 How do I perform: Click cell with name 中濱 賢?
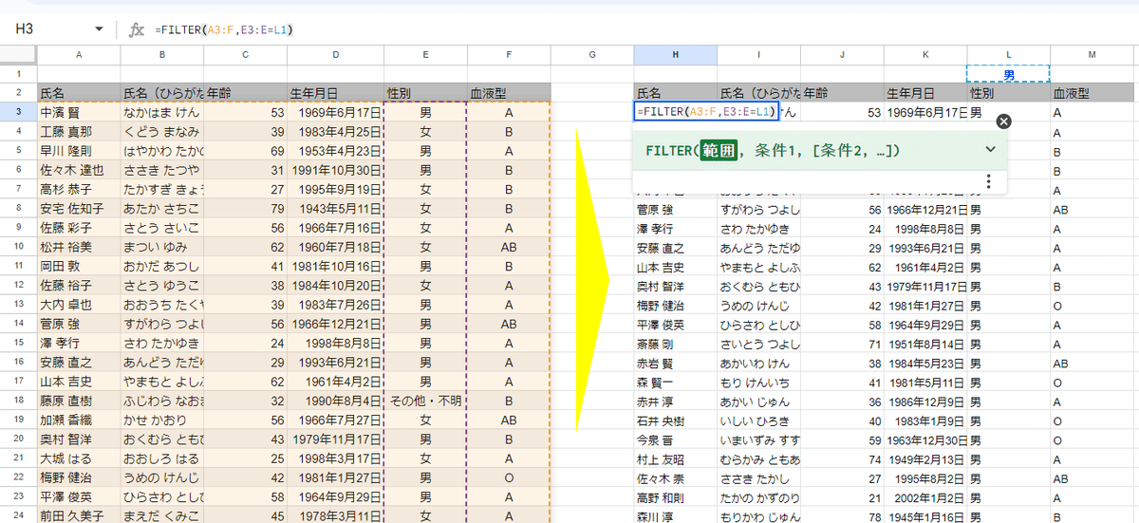[x=79, y=112]
